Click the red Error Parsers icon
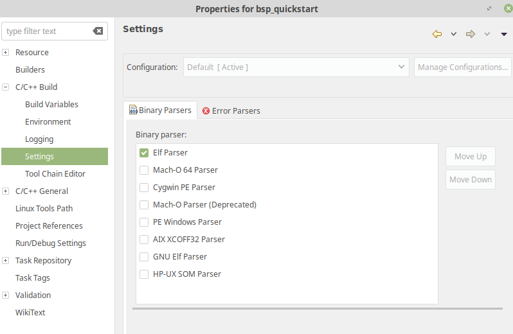 click(x=206, y=110)
